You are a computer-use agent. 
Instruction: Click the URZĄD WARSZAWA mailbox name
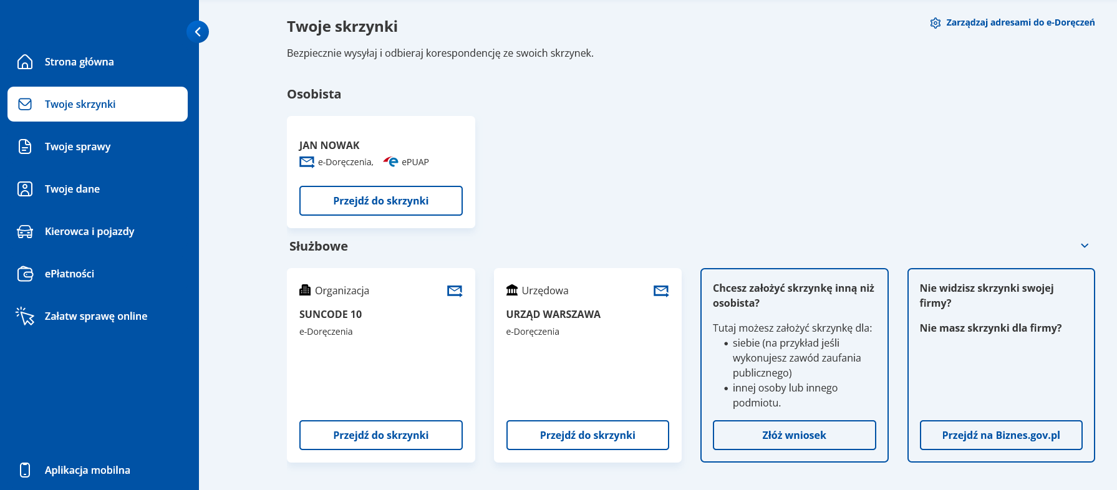(x=553, y=314)
